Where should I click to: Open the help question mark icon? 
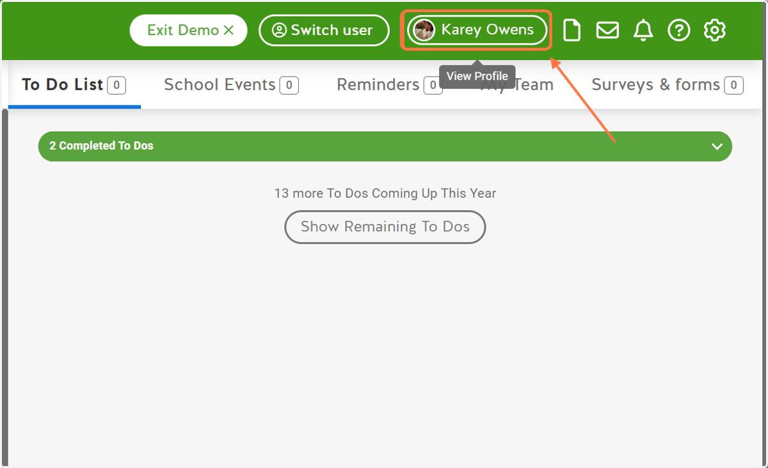(x=679, y=30)
